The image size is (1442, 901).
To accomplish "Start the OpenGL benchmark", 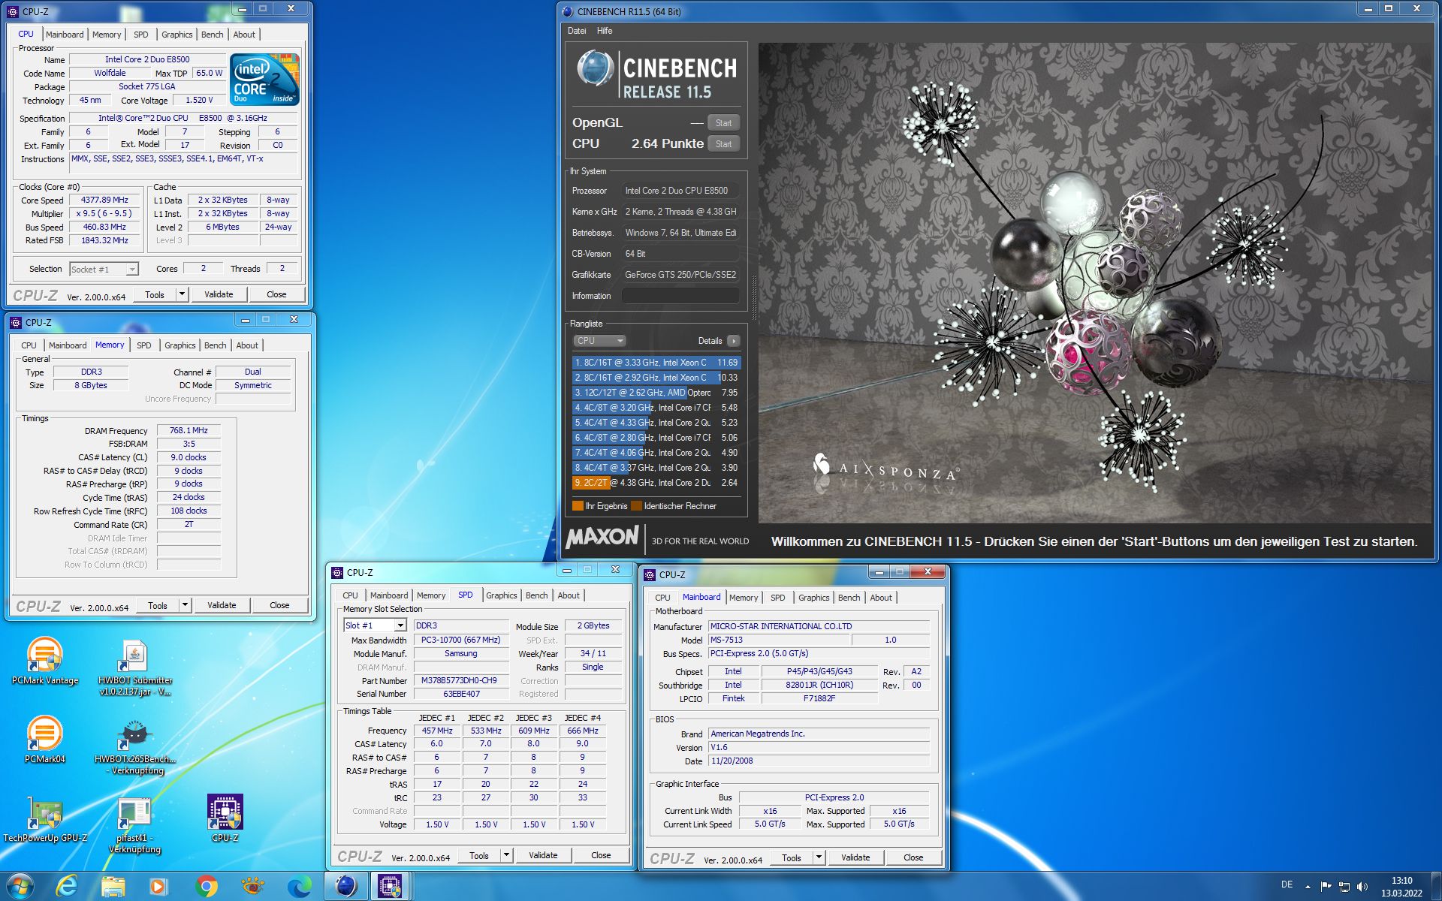I will click(x=723, y=123).
